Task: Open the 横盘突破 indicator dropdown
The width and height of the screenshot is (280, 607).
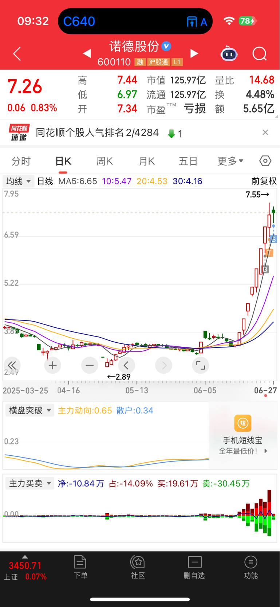Action: tap(29, 410)
